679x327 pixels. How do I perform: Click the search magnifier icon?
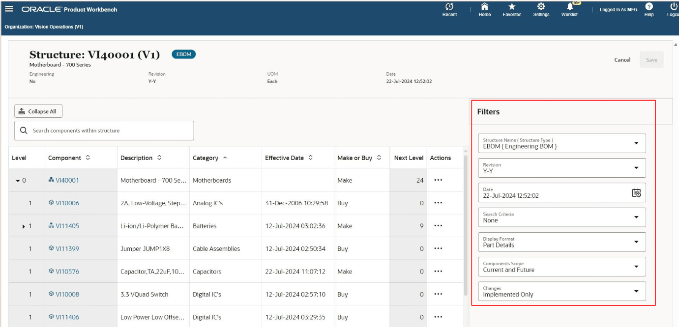(x=24, y=131)
